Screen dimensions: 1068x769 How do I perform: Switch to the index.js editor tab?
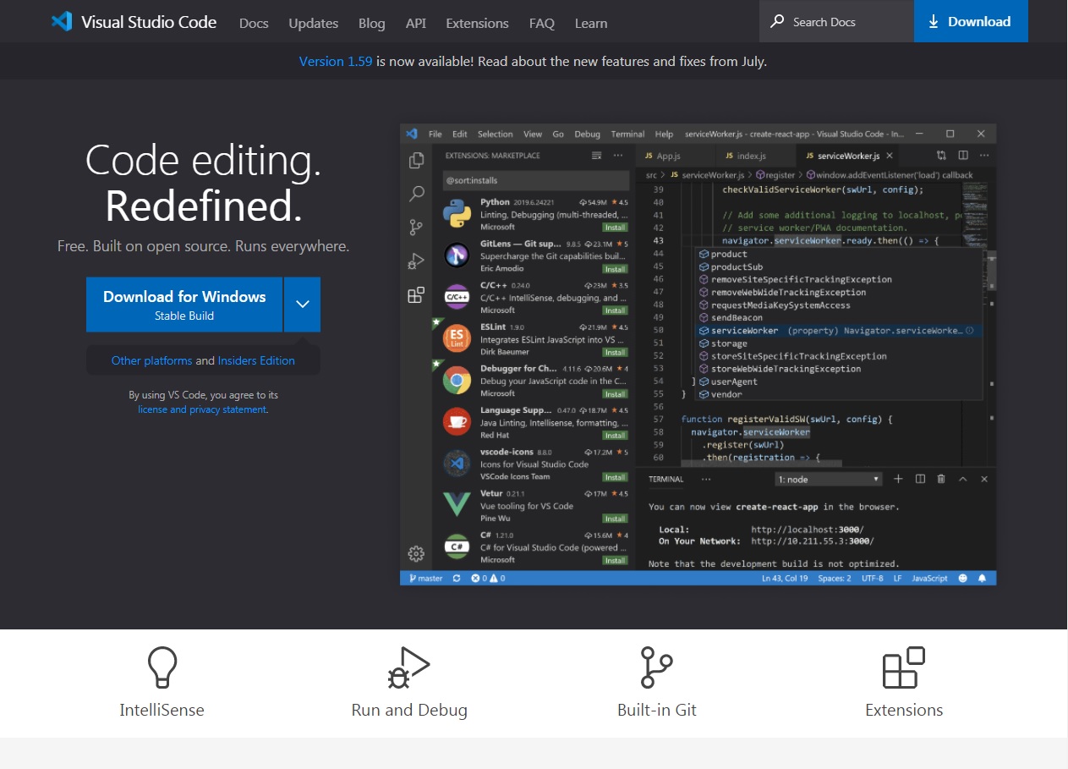754,156
